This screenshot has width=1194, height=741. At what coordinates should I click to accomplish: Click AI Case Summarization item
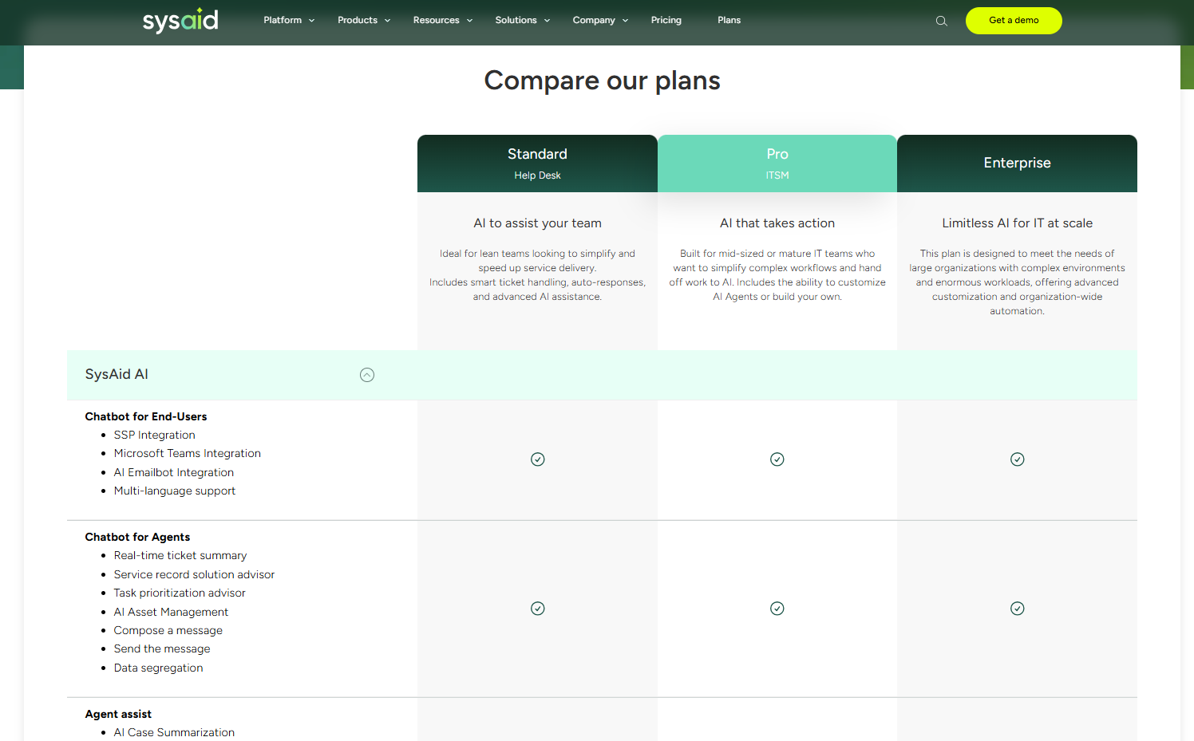[174, 732]
